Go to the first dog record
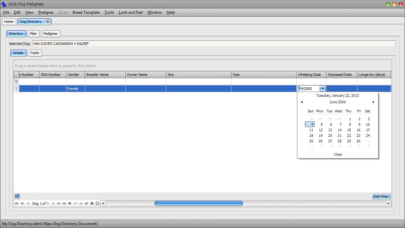 17,204
